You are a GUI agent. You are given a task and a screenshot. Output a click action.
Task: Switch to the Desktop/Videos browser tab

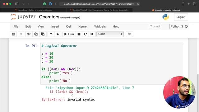tap(99, 10)
